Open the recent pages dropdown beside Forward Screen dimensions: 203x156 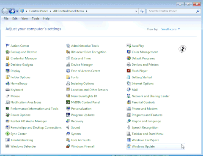17,11
